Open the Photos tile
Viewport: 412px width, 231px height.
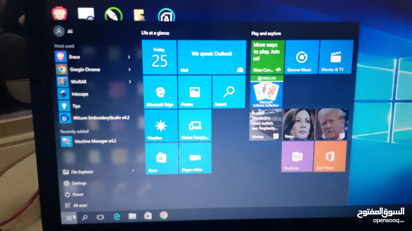tap(195, 92)
